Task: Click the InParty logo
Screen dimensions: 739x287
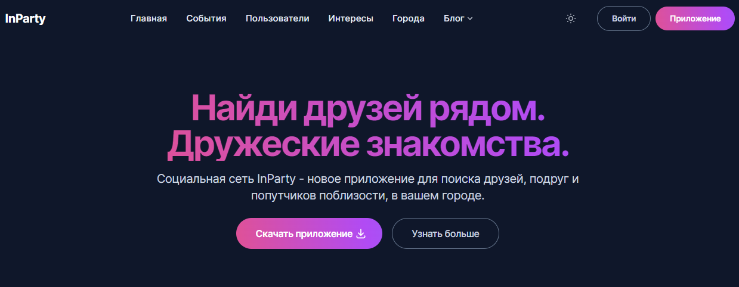Action: point(26,18)
